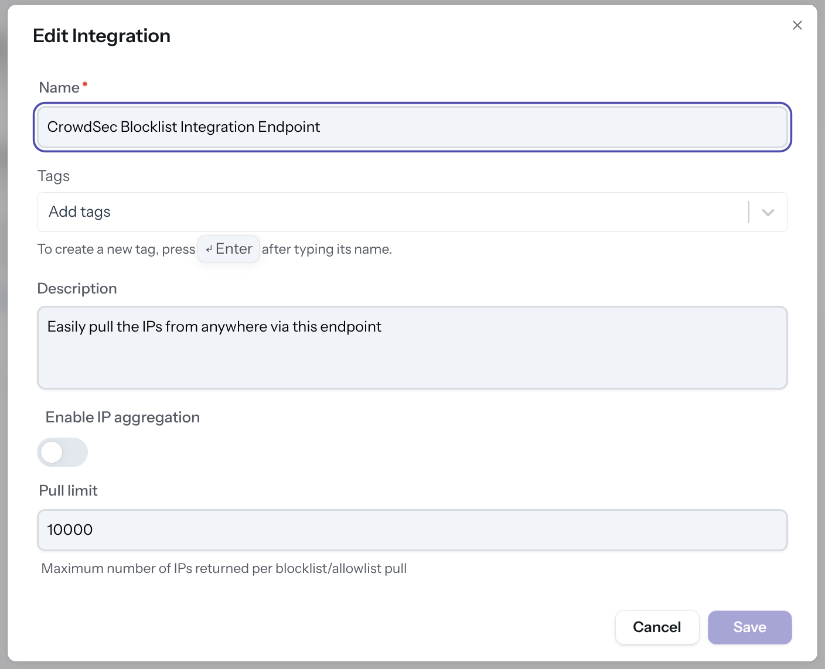This screenshot has height=669, width=825.
Task: Click the Pull limit input field
Action: tap(412, 530)
